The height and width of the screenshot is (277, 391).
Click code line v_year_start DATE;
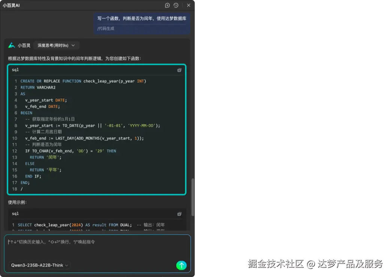click(46, 100)
